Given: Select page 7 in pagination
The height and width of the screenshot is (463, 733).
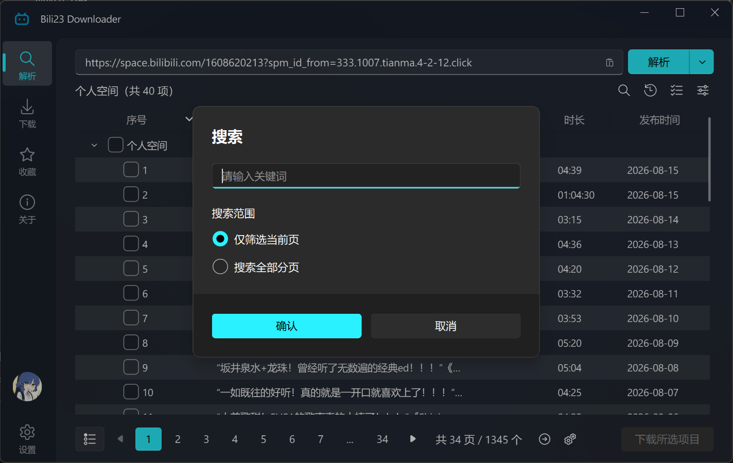Looking at the screenshot, I should tap(321, 439).
